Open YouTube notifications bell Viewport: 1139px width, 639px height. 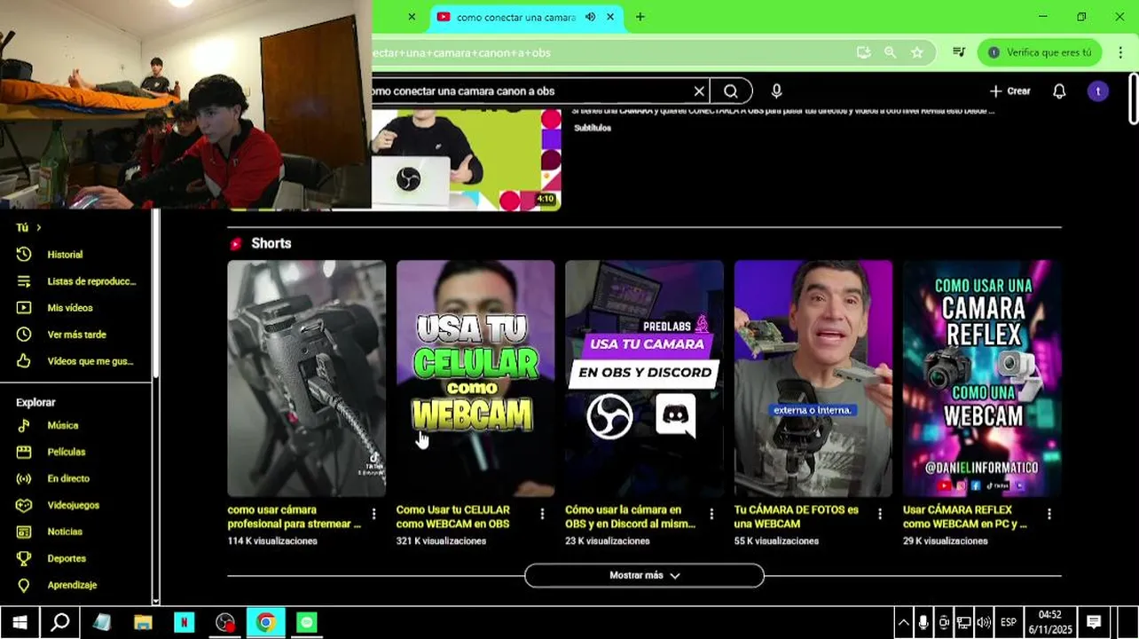point(1059,91)
